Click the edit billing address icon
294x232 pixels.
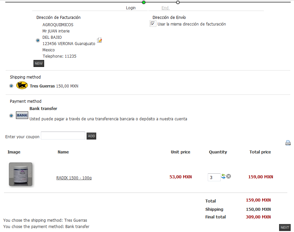coord(99,40)
